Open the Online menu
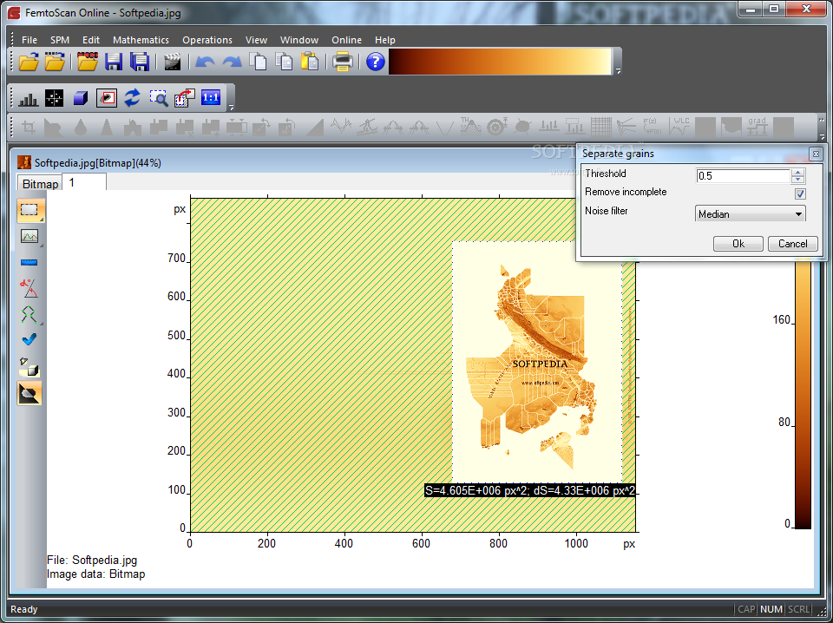Viewport: 833px width, 623px height. click(346, 40)
